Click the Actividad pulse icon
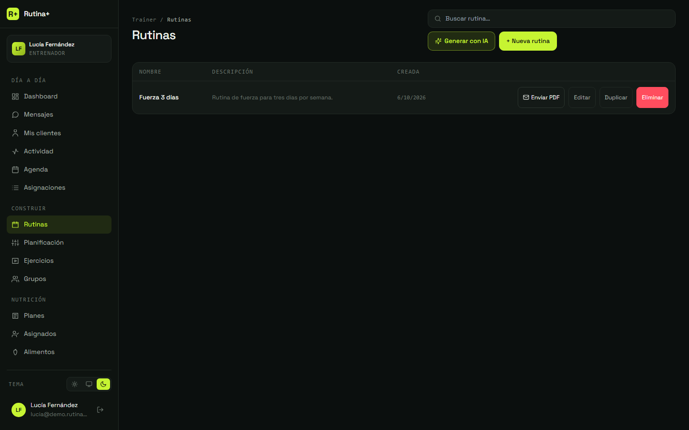689x430 pixels. pos(15,151)
